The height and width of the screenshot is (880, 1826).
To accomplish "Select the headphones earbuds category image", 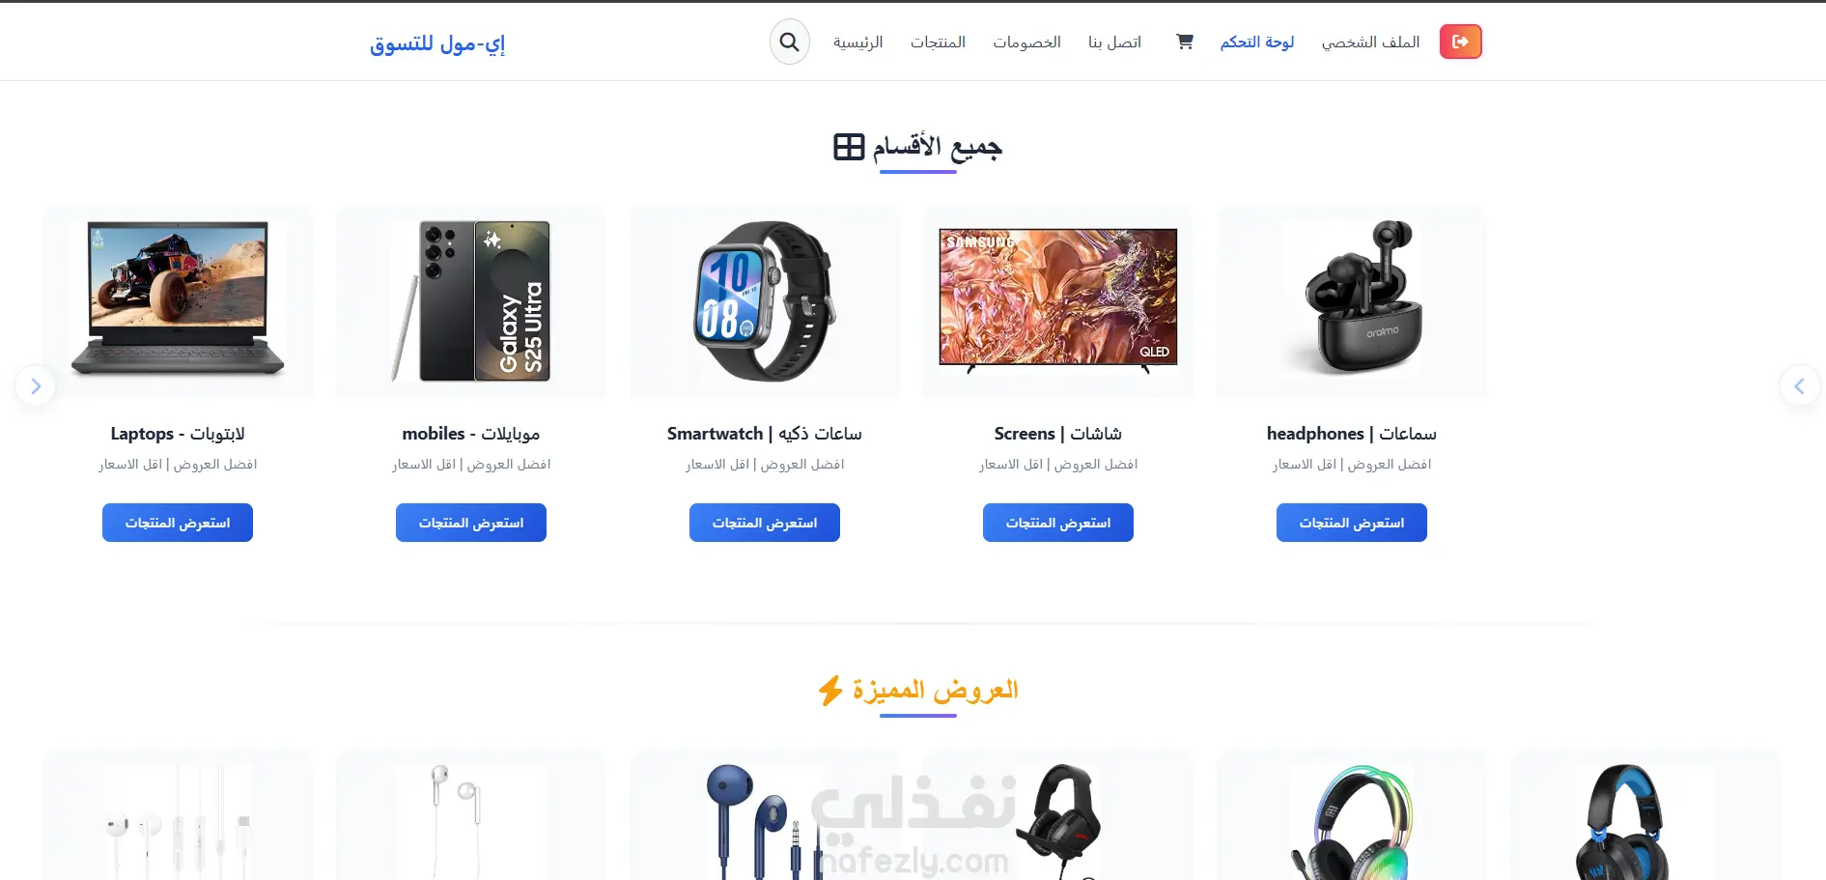I will tap(1352, 300).
